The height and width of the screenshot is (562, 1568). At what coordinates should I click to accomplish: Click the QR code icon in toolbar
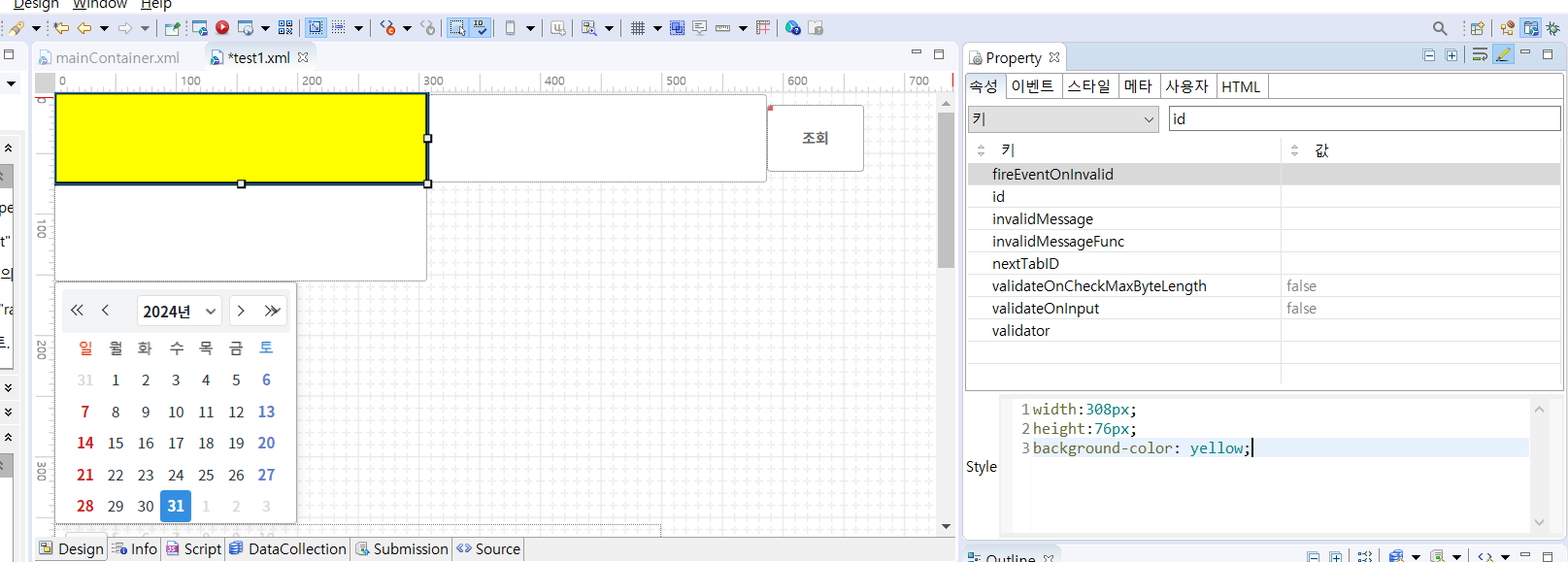point(285,28)
